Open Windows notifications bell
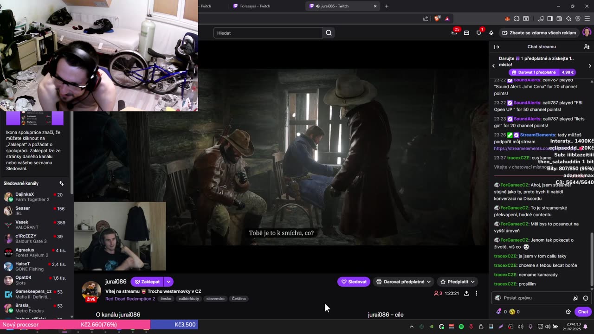Image resolution: width=594 pixels, height=334 pixels. [x=585, y=327]
